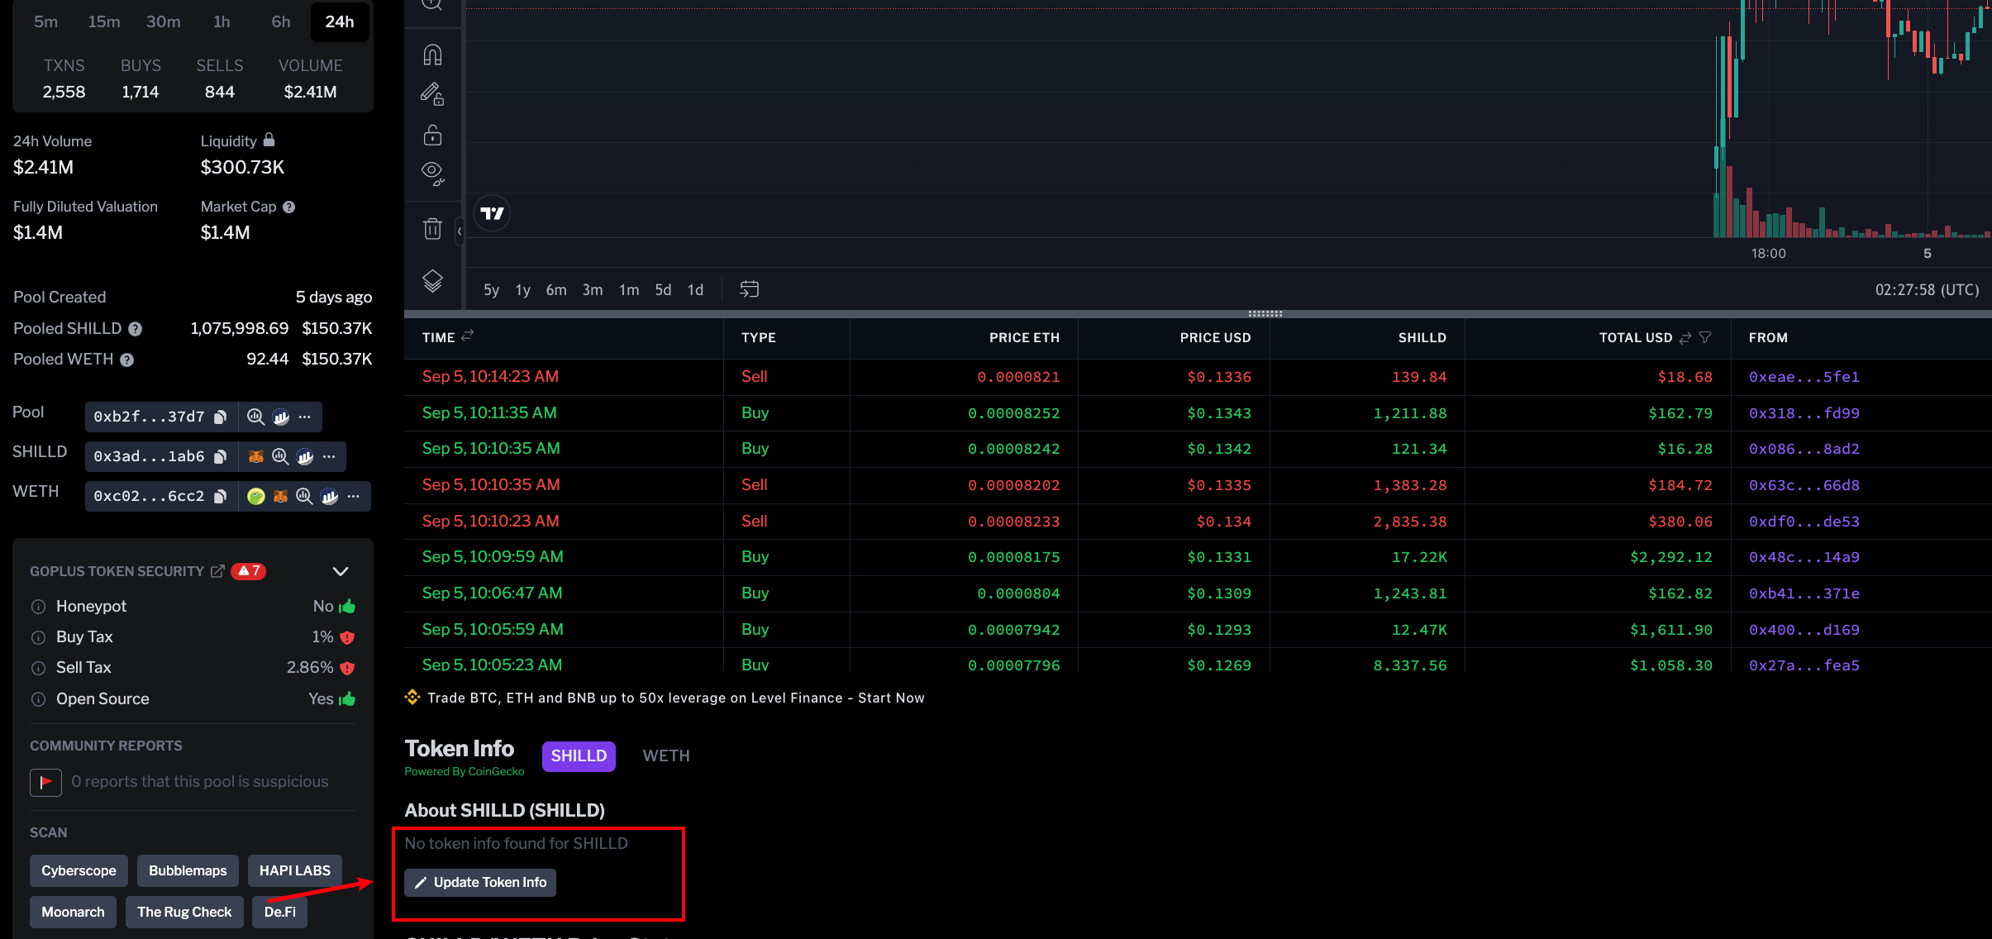Screen dimensions: 1992x939
Task: Collapse the GoPlus Token Security section
Action: (x=341, y=571)
